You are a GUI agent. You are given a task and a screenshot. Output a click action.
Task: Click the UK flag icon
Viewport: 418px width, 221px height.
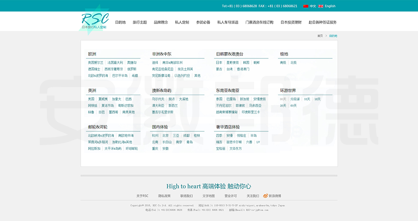point(321,6)
